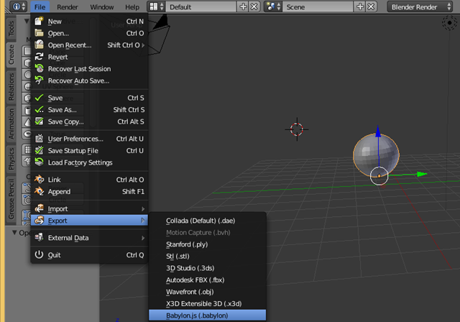Choose Open... in the File menu

pos(89,34)
